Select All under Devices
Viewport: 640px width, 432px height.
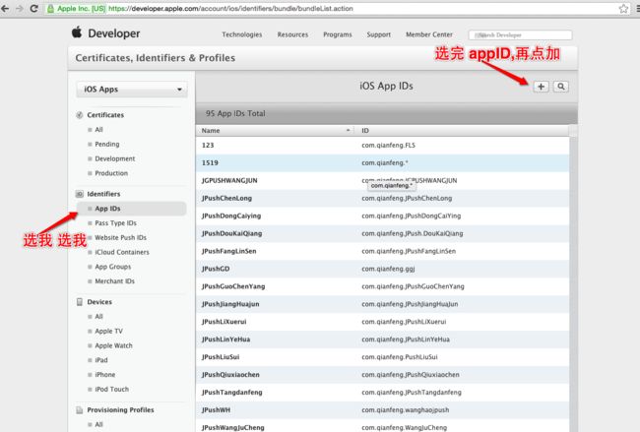pyautogui.click(x=98, y=317)
